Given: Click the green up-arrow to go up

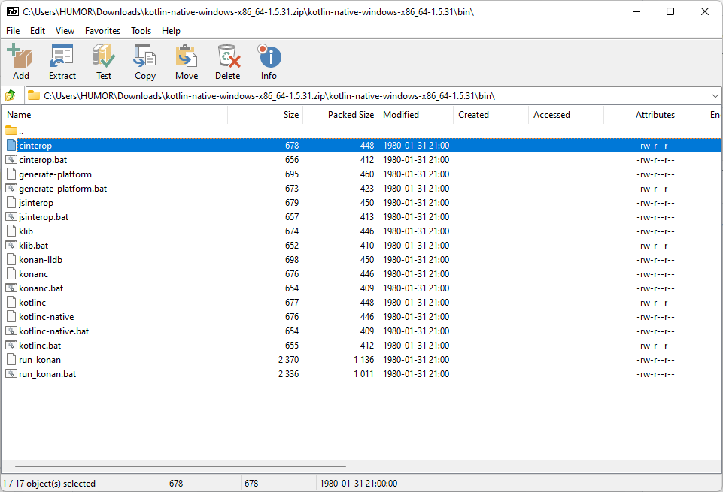Looking at the screenshot, I should click(x=10, y=95).
